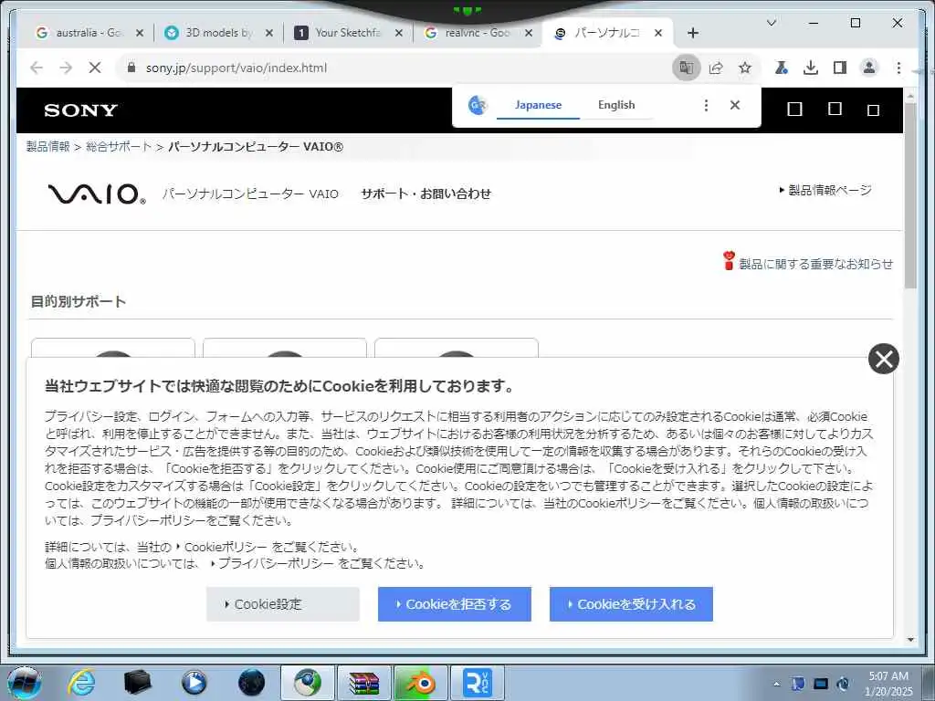
Task: Click the VAIO logo
Action: 97,194
